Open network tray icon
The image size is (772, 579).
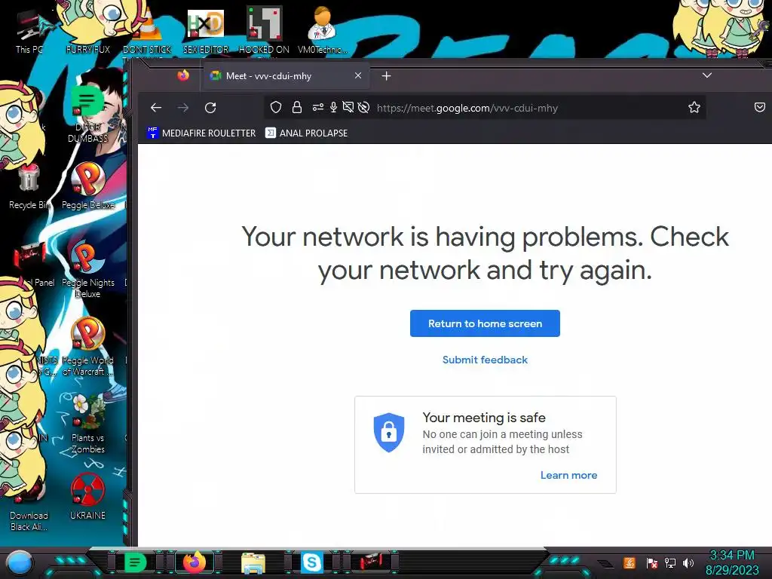point(670,562)
